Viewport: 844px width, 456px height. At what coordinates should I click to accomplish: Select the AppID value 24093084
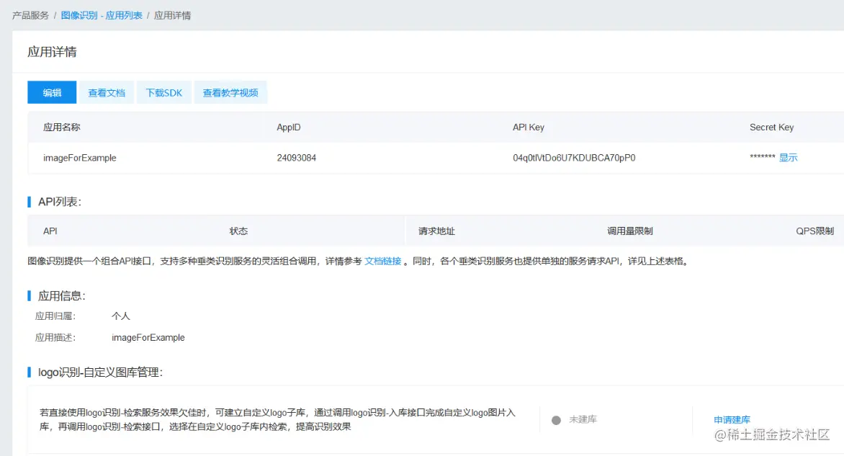[296, 157]
